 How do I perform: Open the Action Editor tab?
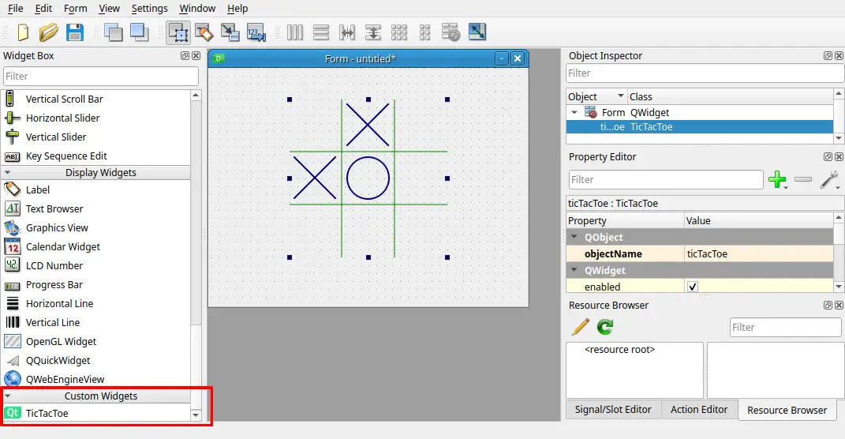coord(699,409)
